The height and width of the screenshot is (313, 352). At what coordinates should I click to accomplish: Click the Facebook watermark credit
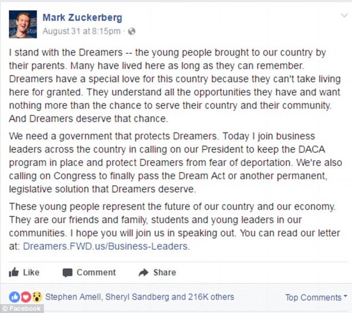point(22,308)
